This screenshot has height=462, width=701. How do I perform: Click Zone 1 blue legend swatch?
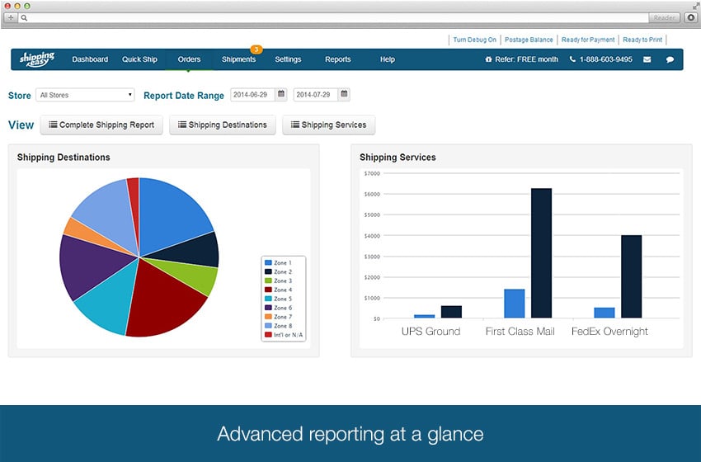(268, 262)
